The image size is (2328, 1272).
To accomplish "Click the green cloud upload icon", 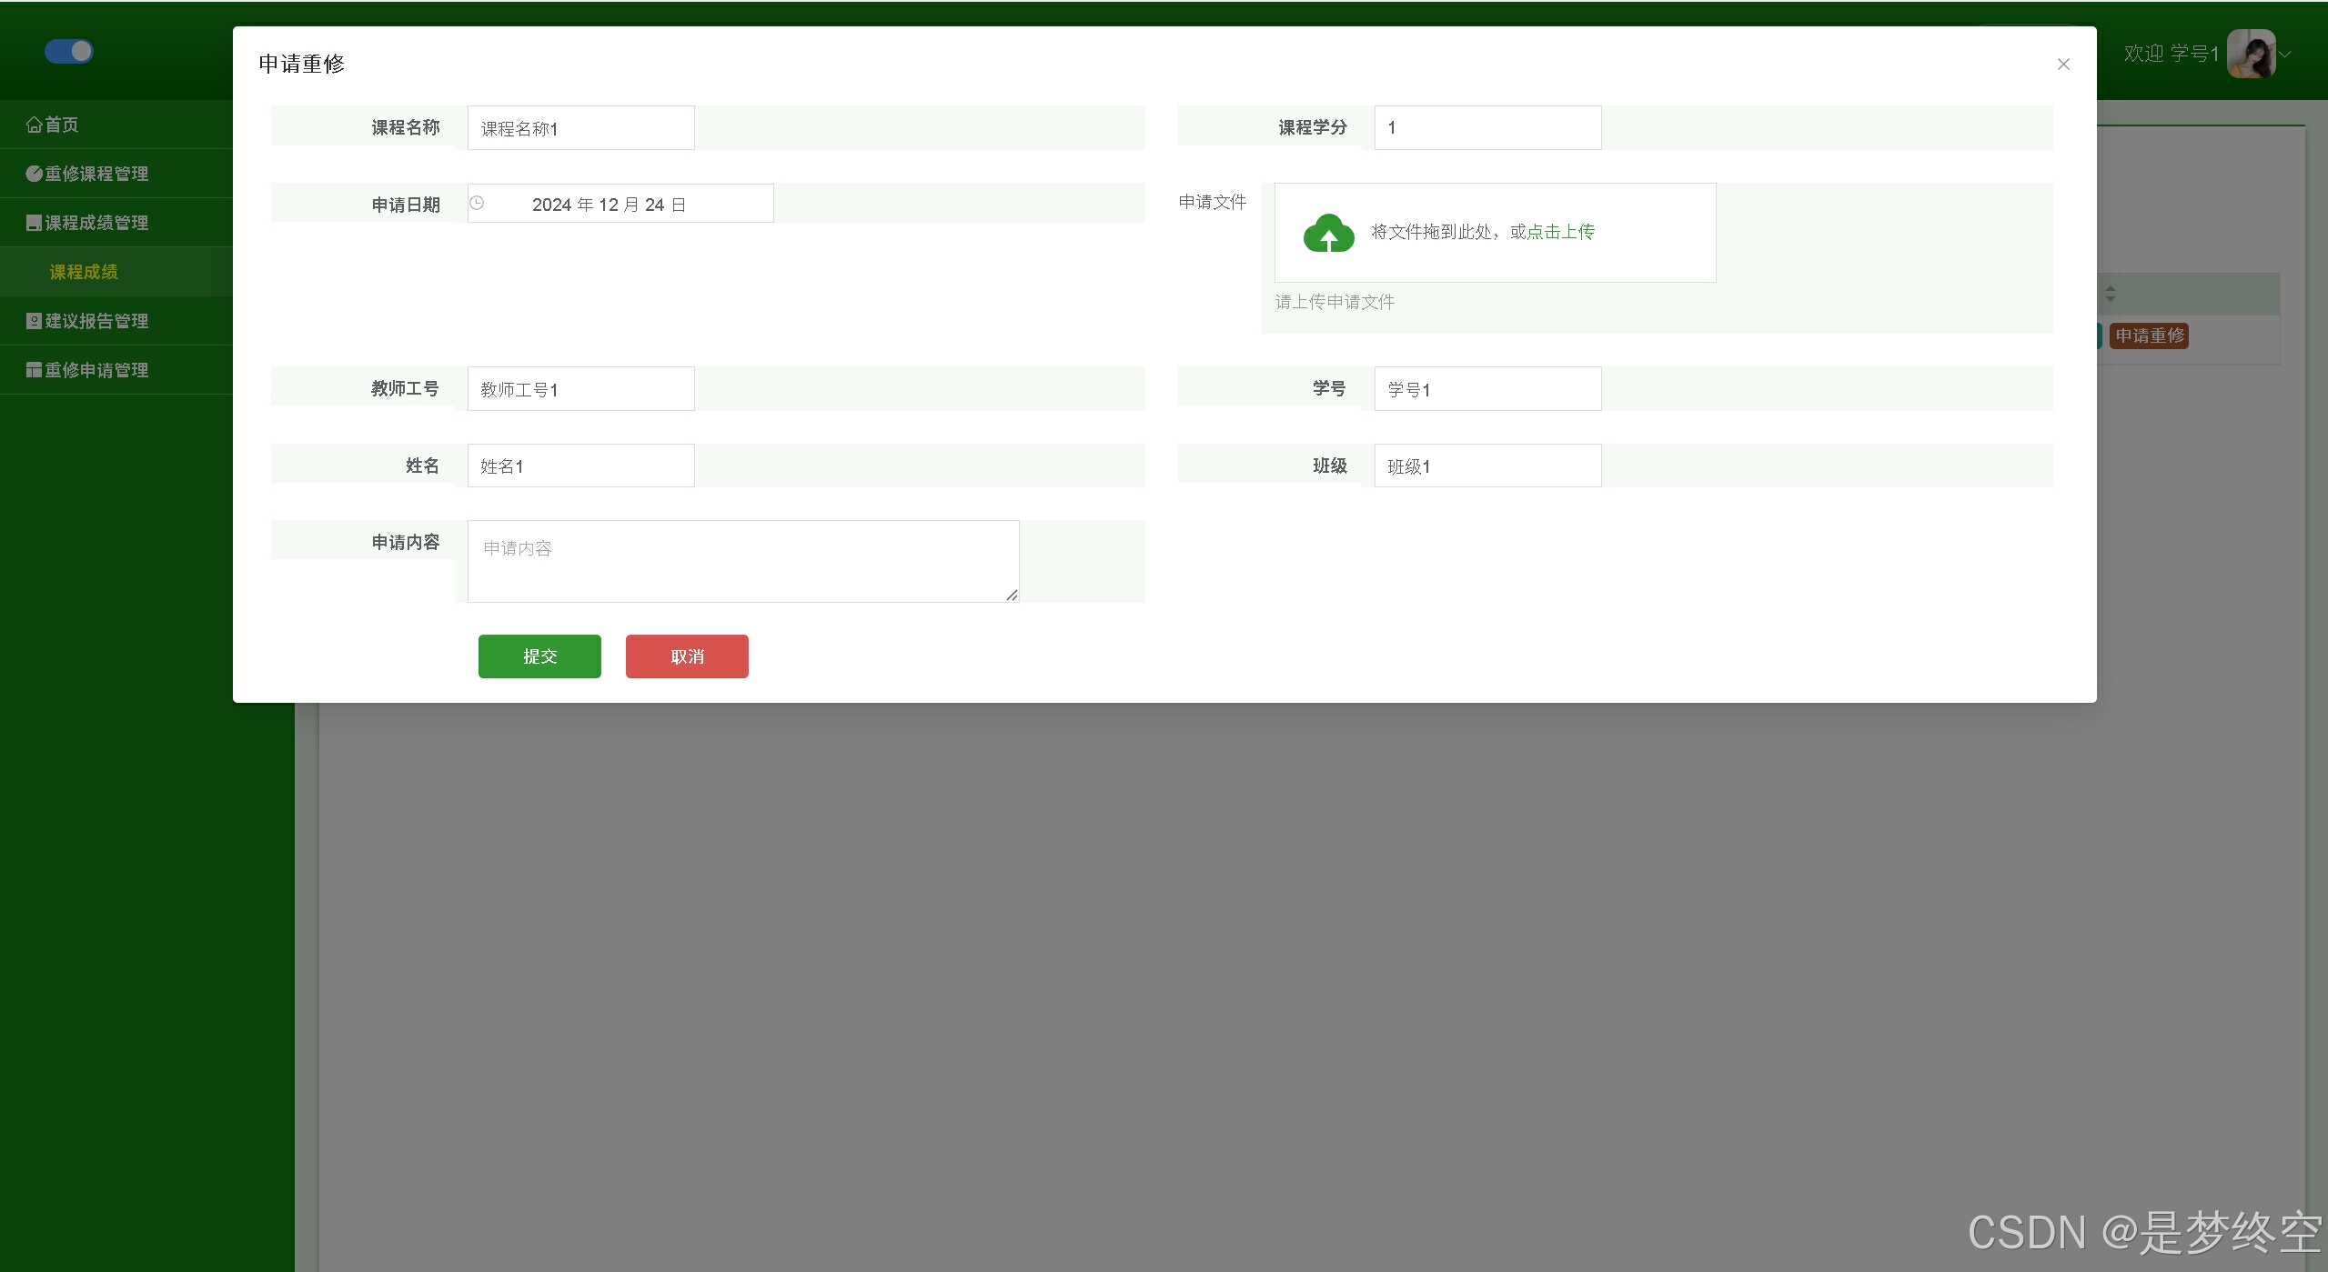I will 1328,233.
